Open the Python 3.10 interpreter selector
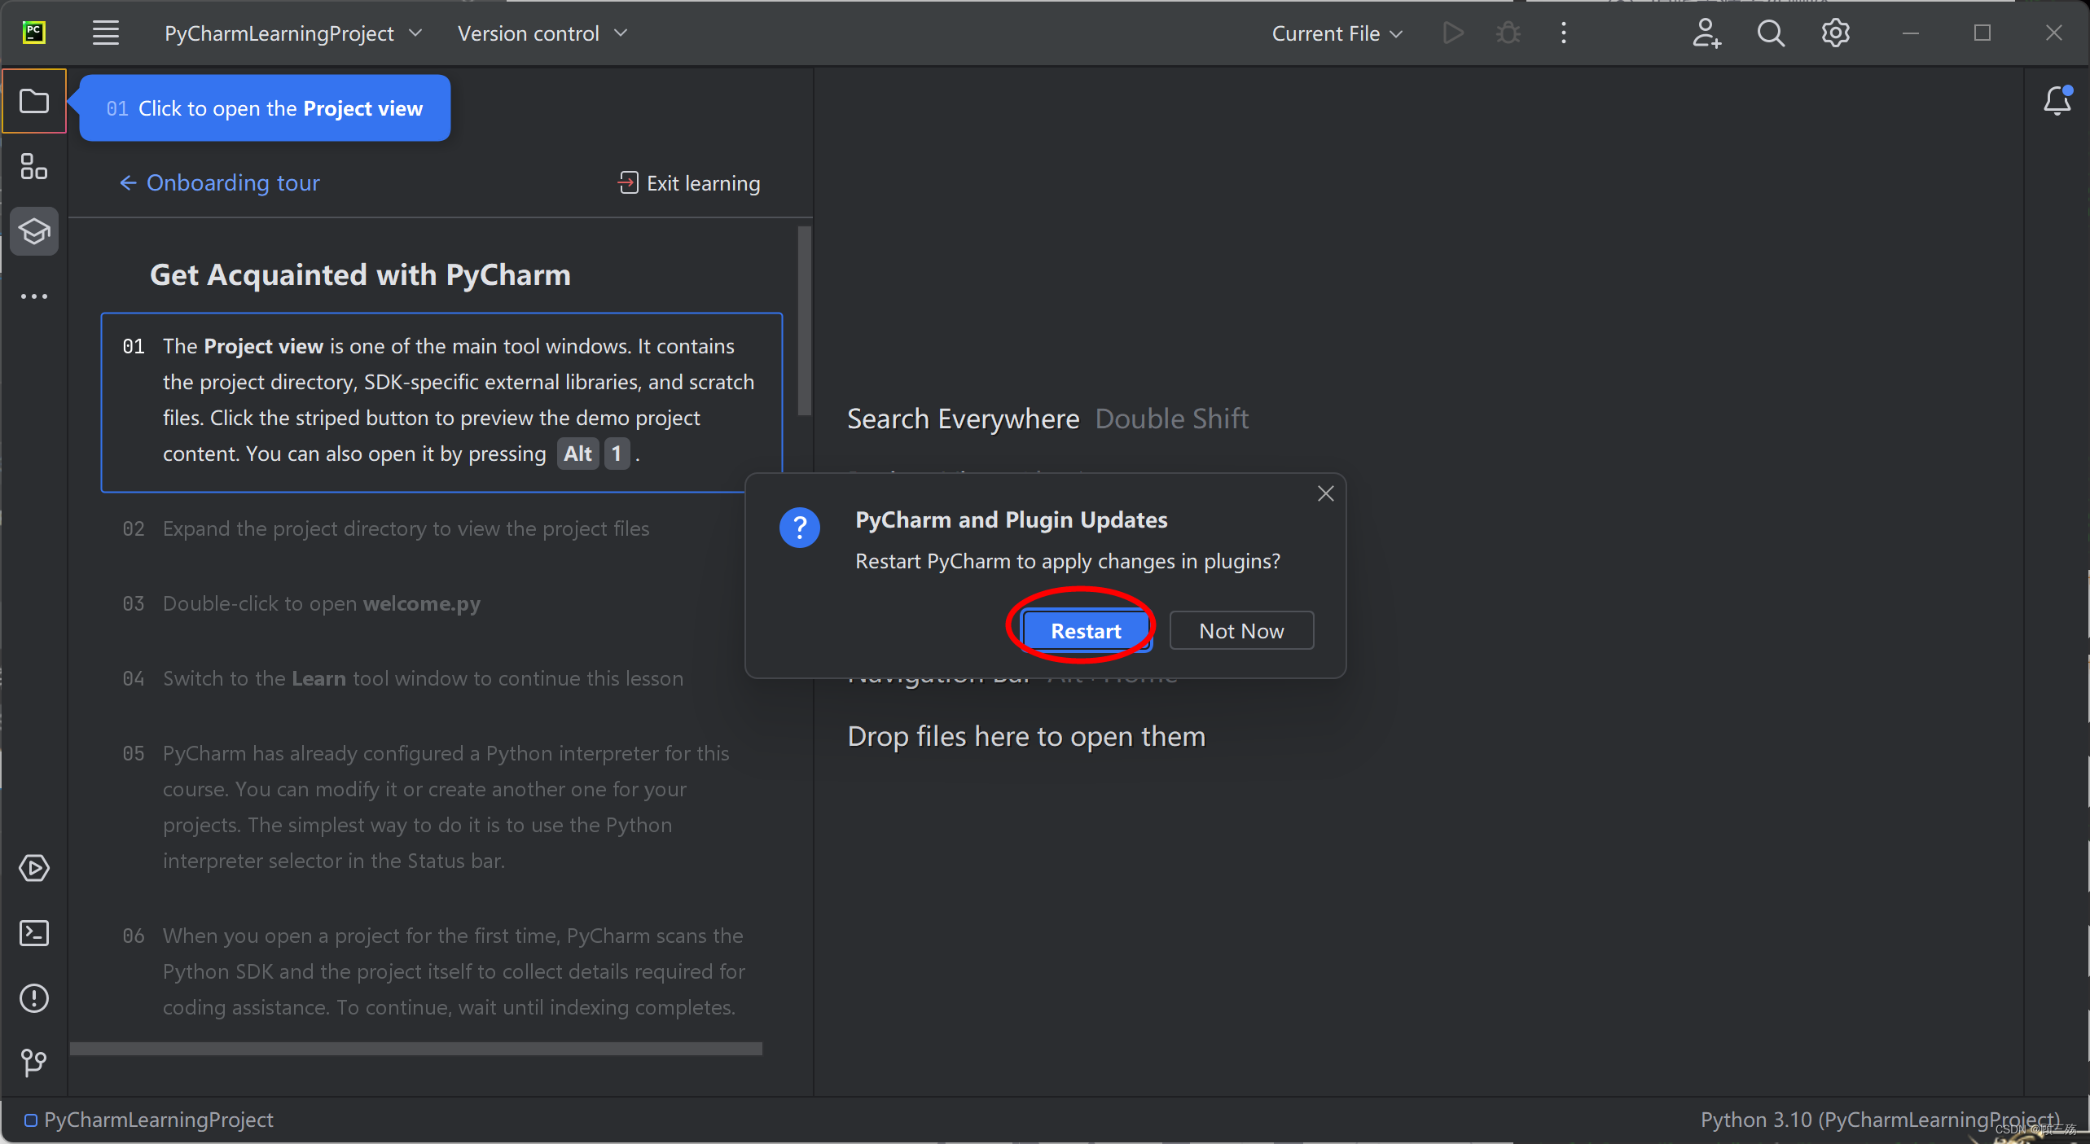Viewport: 2090px width, 1144px height. [x=1880, y=1120]
